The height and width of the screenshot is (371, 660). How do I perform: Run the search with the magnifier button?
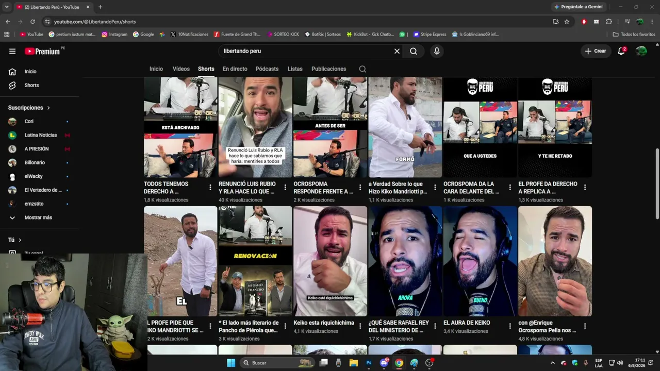click(x=414, y=51)
